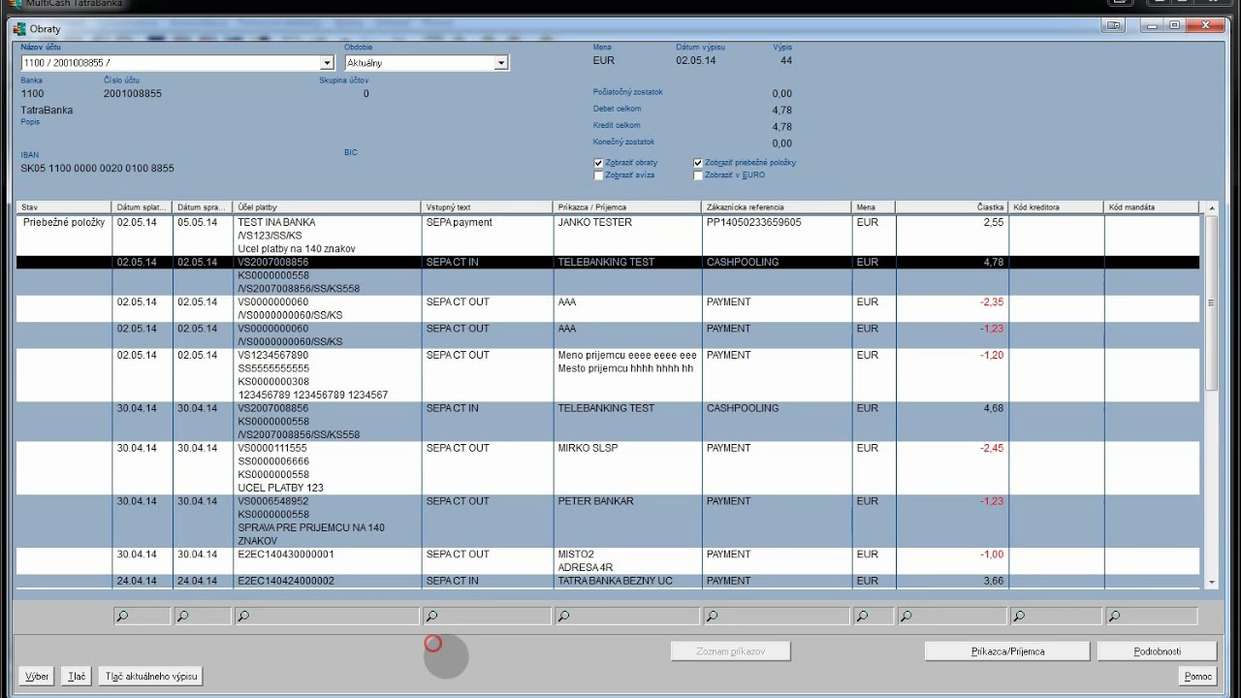Viewport: 1241px width, 698px height.
Task: Toggle the Zobraziť avíza checkbox
Action: point(598,175)
